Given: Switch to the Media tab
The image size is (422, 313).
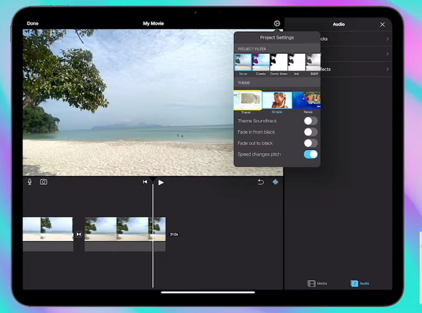Looking at the screenshot, I should pyautogui.click(x=317, y=283).
